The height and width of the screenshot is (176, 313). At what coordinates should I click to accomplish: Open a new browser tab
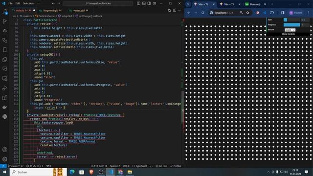(x=272, y=4)
